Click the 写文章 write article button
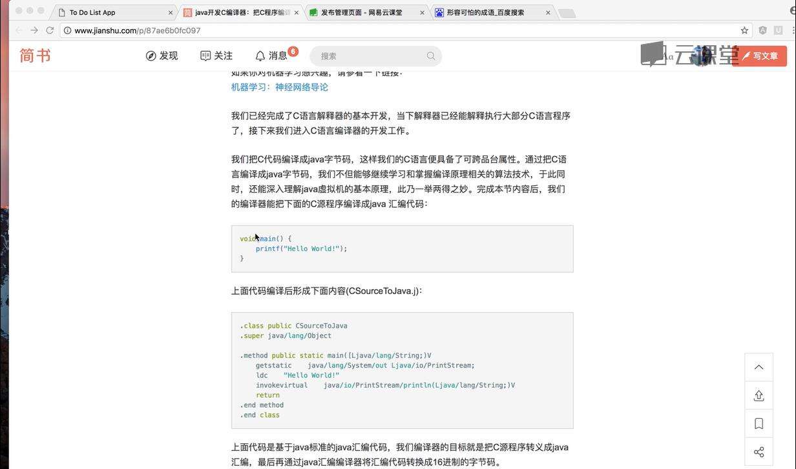The height and width of the screenshot is (469, 796). click(x=760, y=56)
